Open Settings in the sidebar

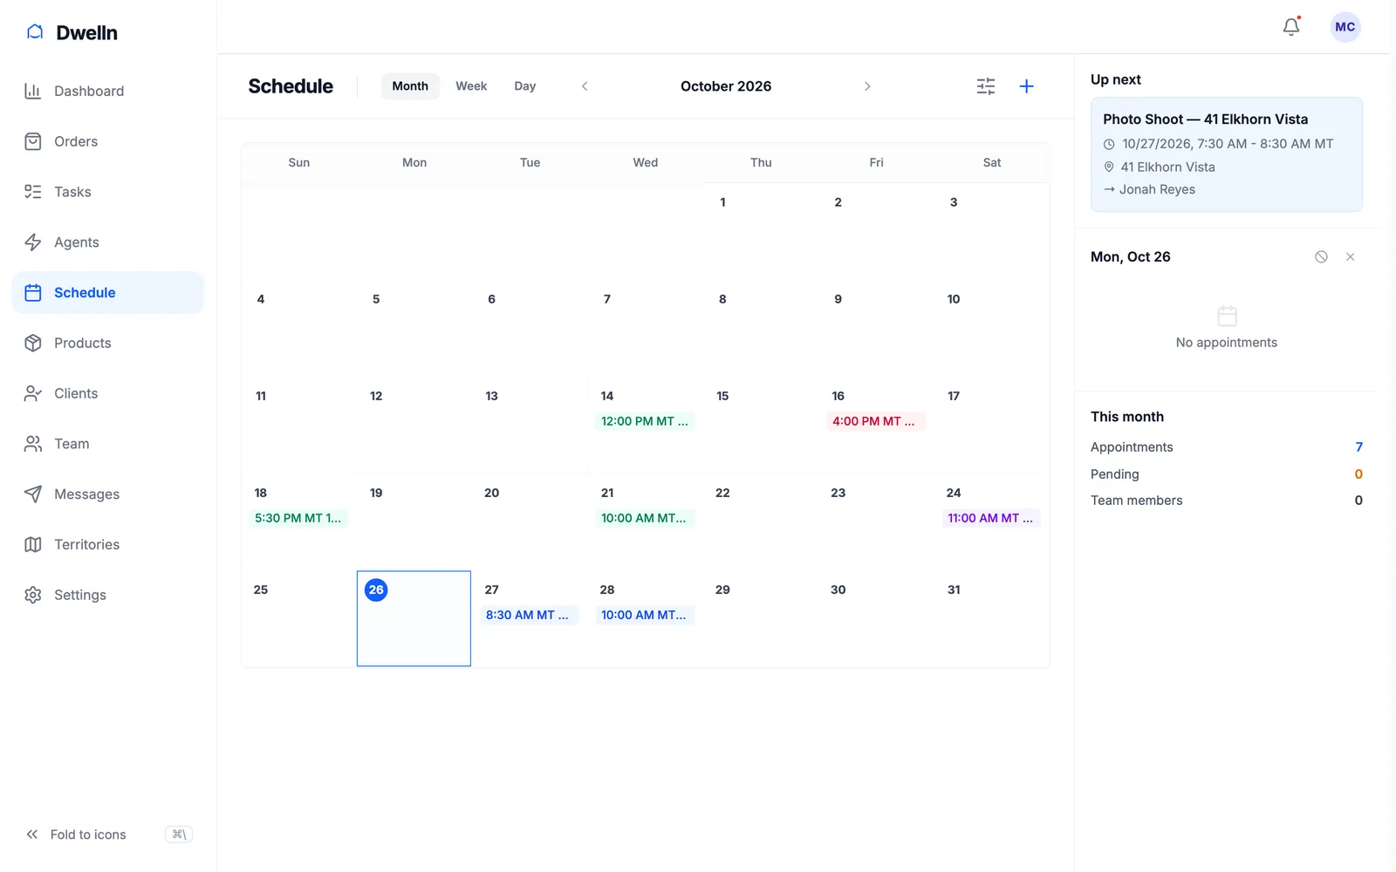tap(107, 596)
